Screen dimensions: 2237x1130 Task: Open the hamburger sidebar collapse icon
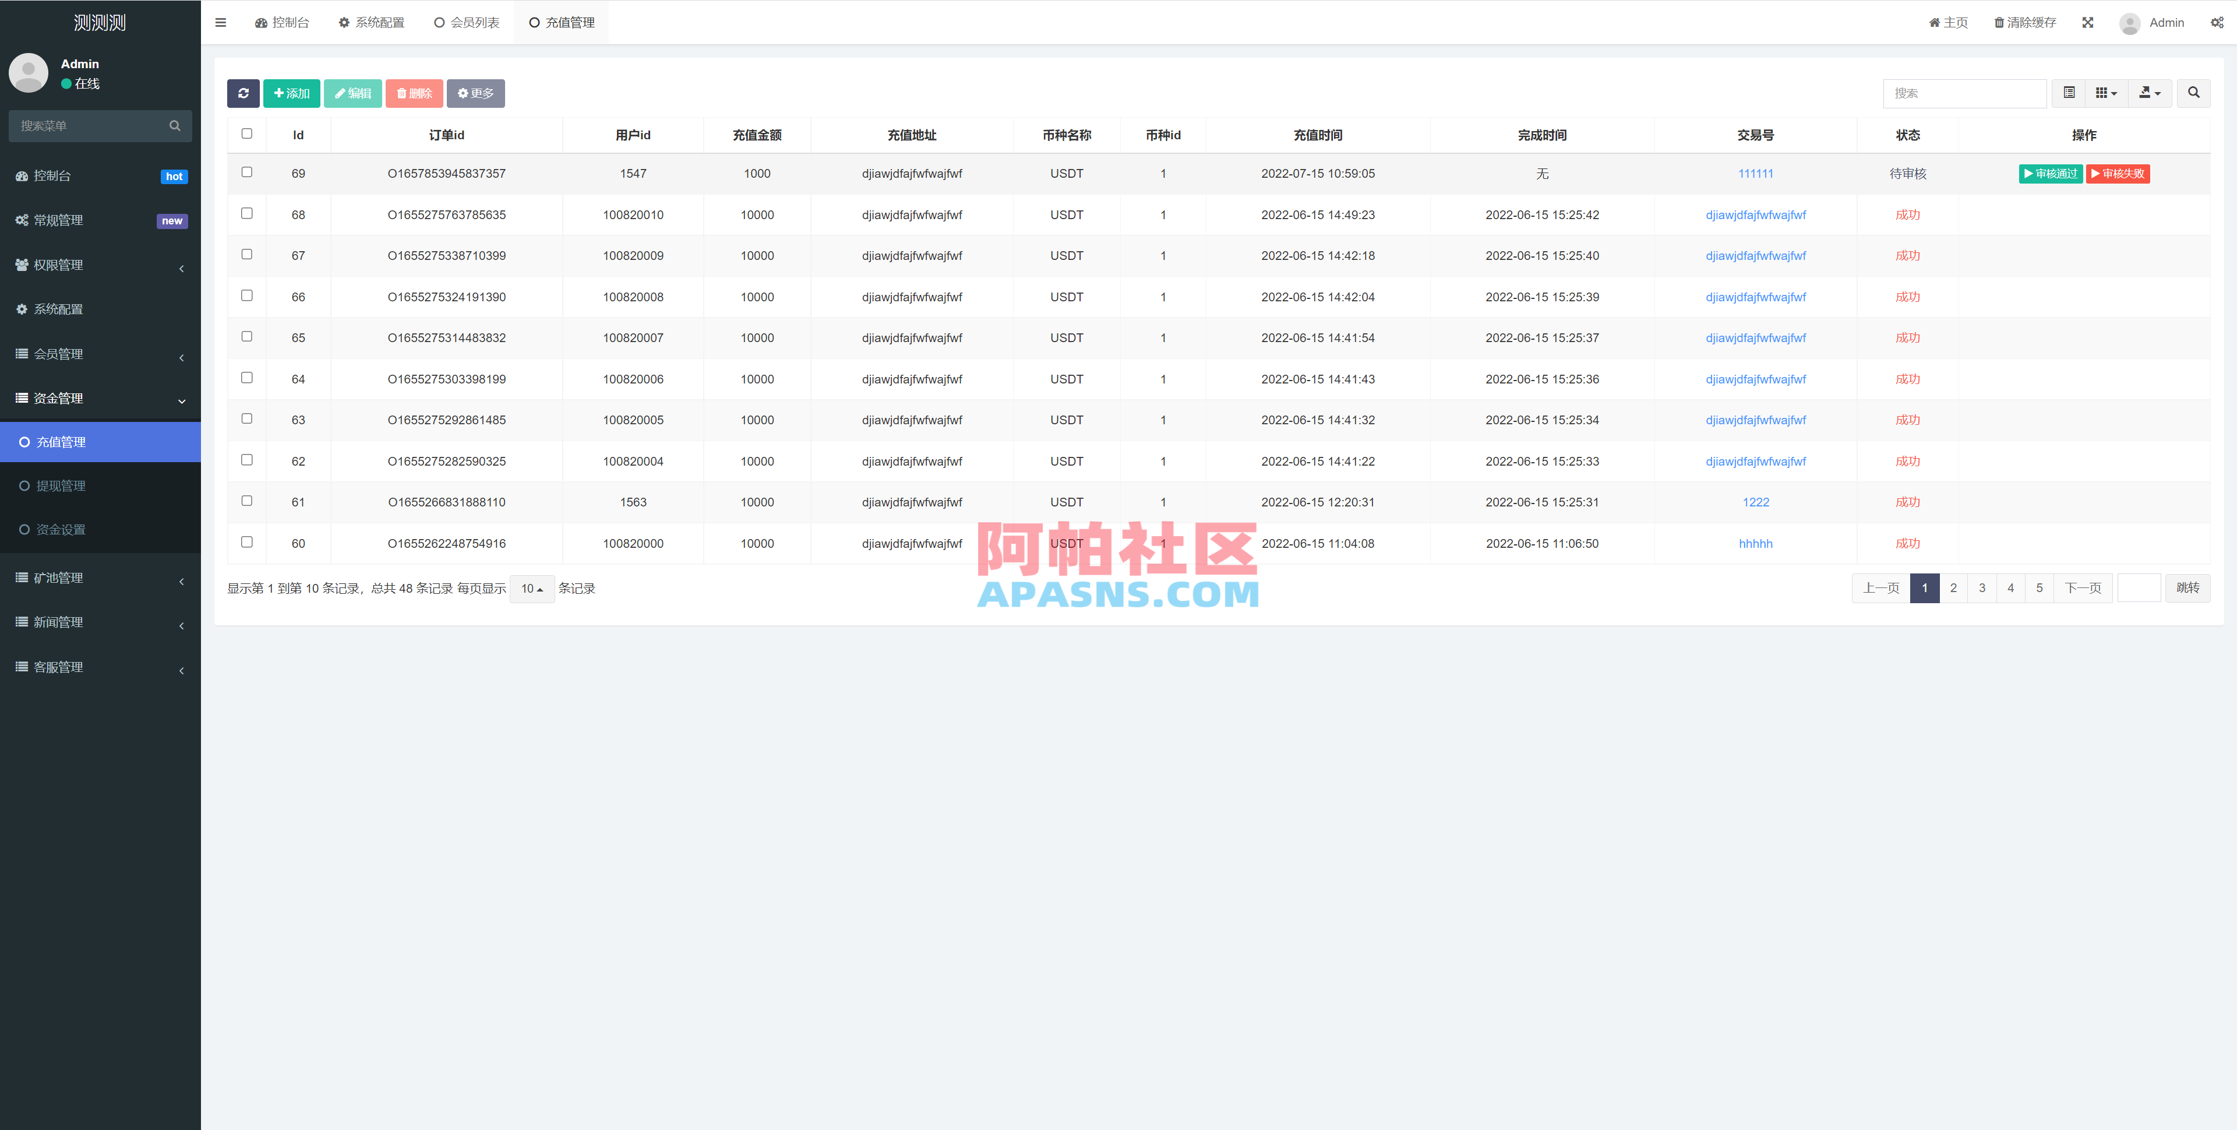(221, 22)
